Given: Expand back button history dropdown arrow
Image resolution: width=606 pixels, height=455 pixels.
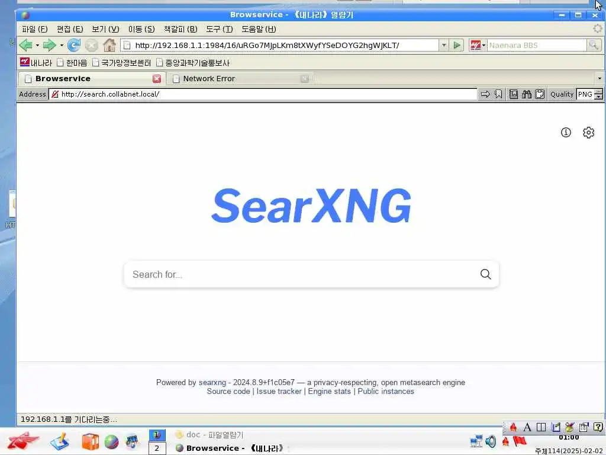Looking at the screenshot, I should click(37, 45).
